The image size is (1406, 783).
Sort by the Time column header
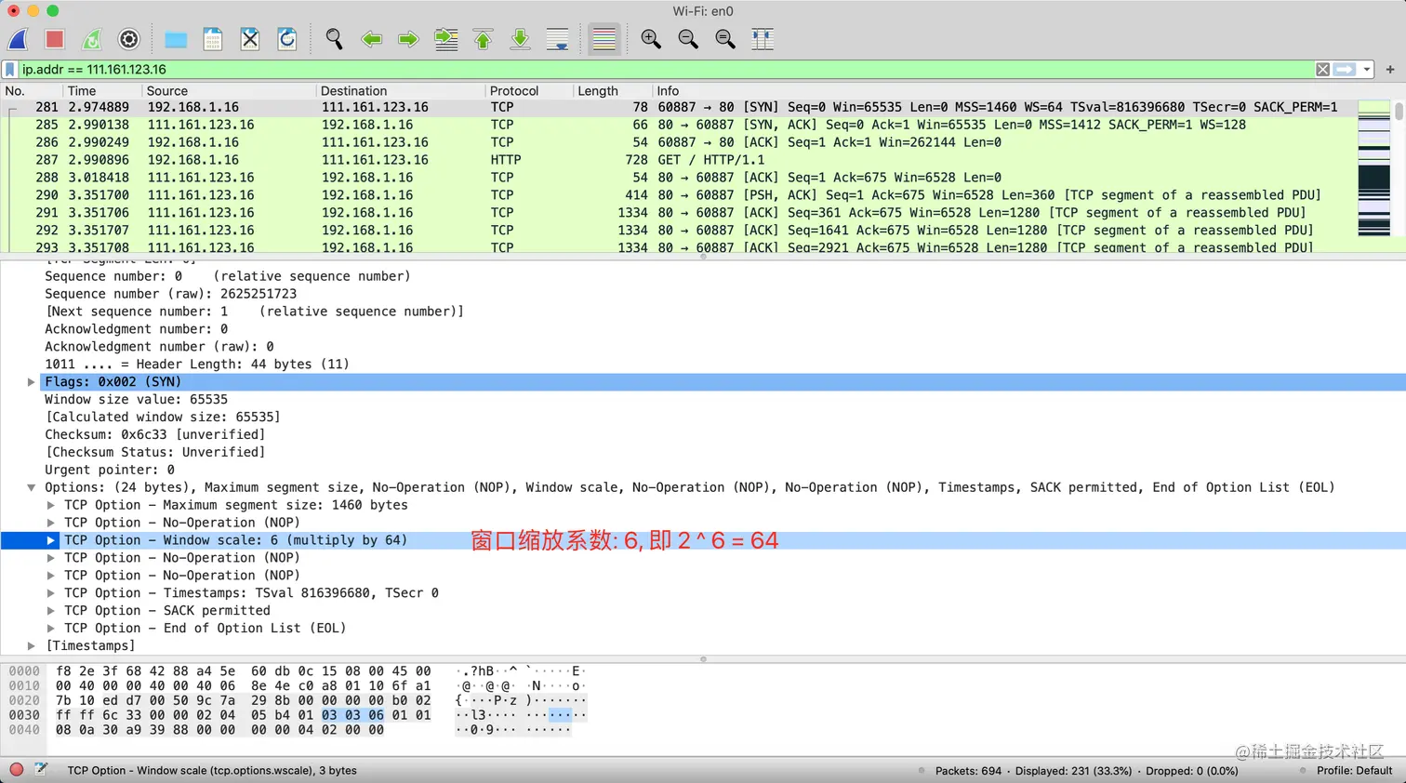click(x=102, y=91)
